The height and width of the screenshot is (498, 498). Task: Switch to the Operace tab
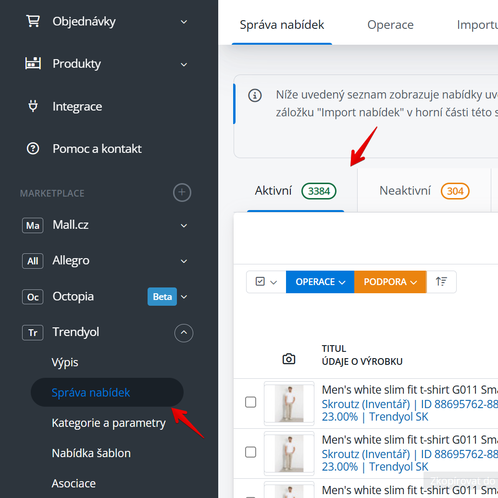pos(390,25)
